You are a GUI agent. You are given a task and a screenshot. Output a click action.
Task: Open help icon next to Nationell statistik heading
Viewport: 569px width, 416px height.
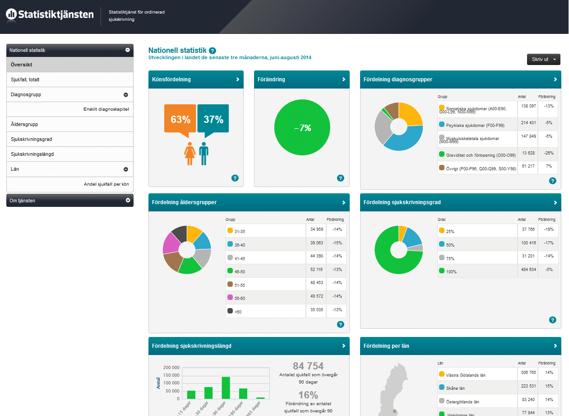click(213, 51)
